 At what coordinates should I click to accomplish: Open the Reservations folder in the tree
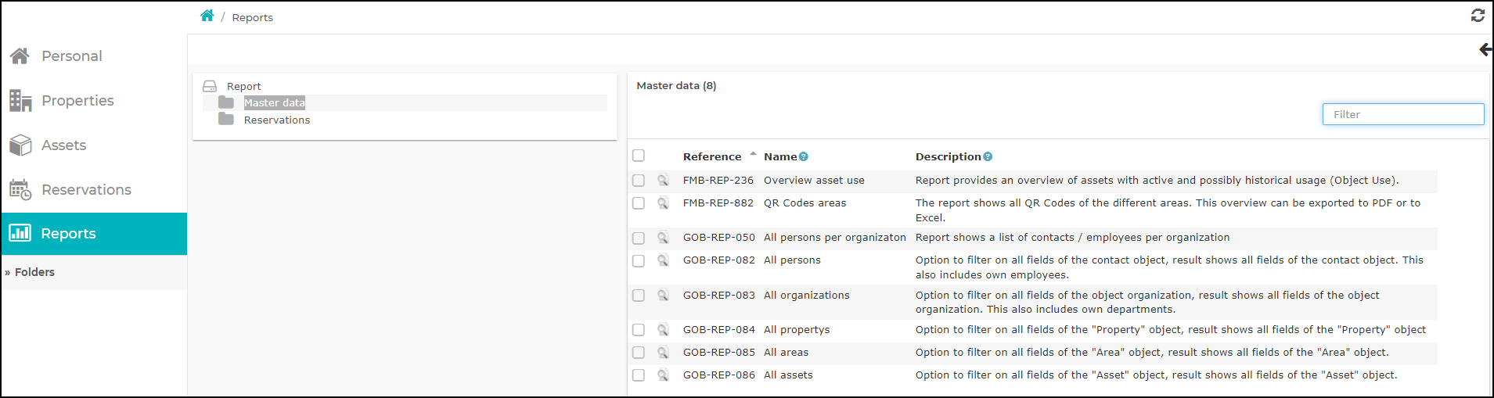coord(277,120)
